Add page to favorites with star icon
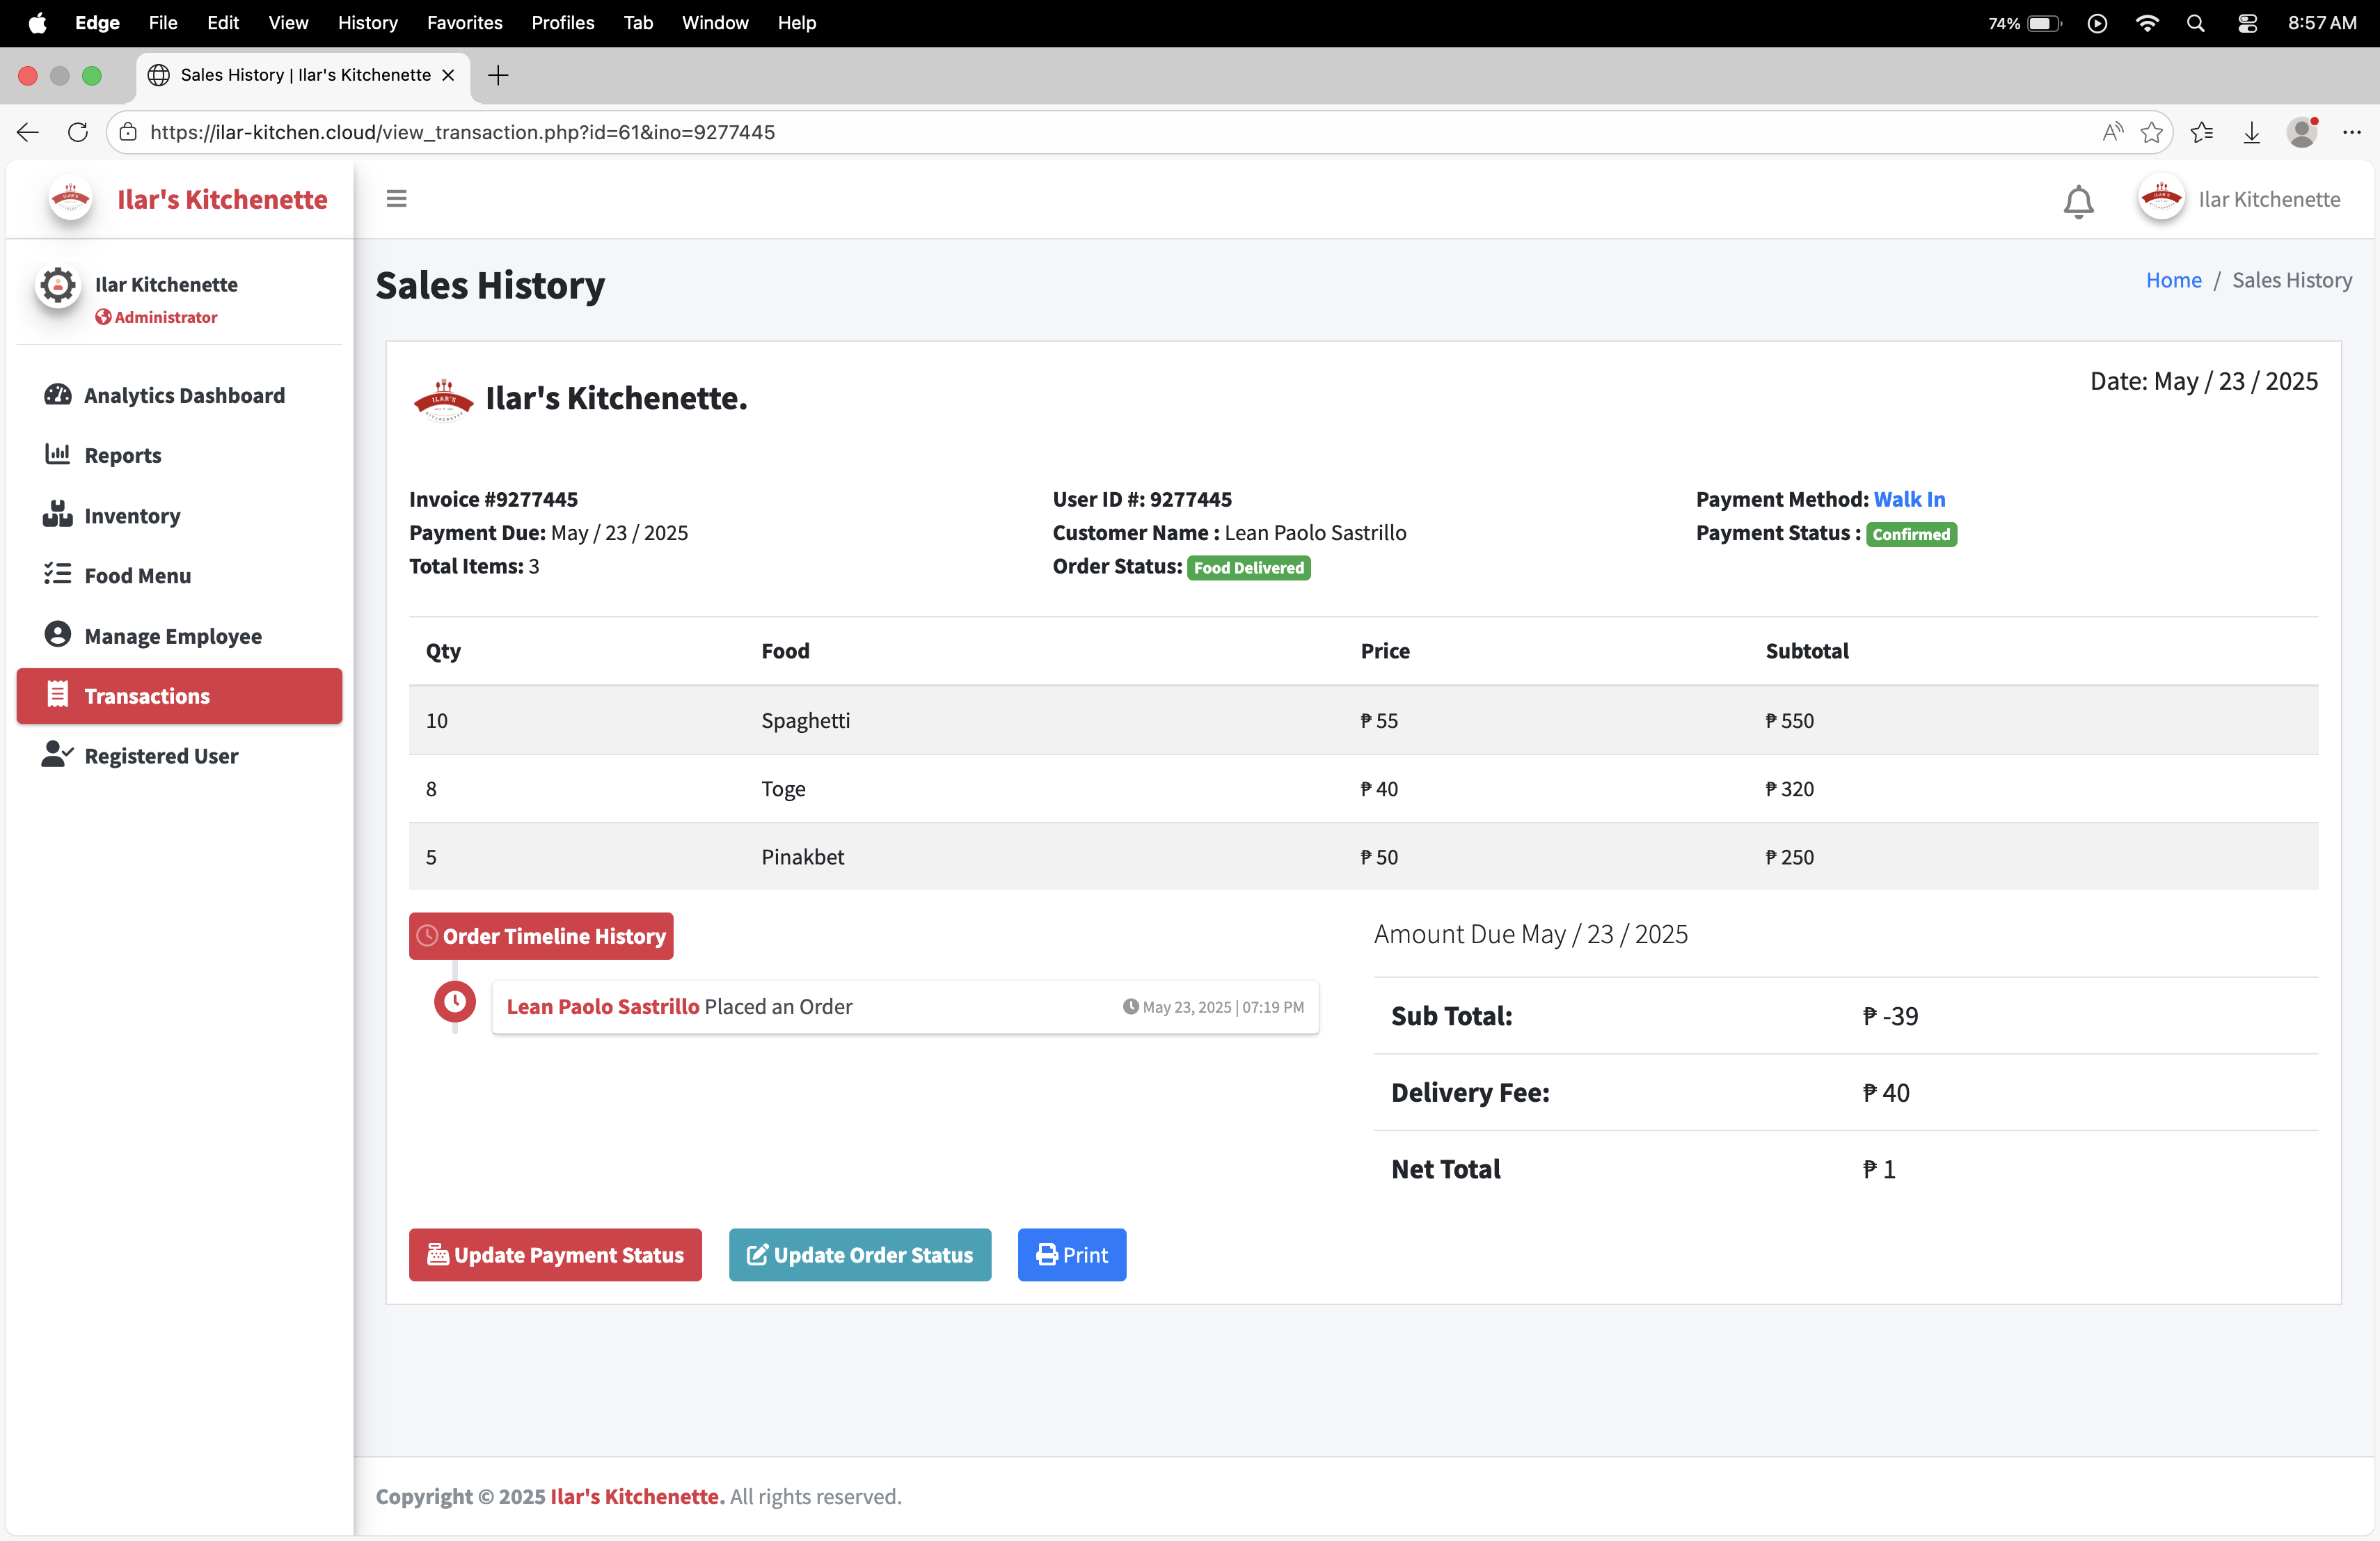Screen dimensions: 2380x1541 2151,132
